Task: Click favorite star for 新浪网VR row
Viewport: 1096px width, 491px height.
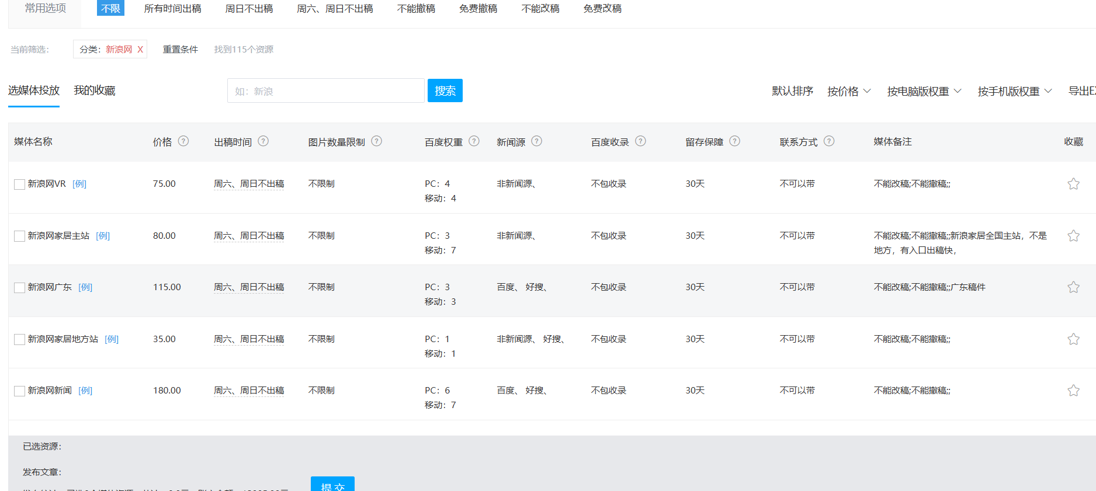Action: 1073,184
